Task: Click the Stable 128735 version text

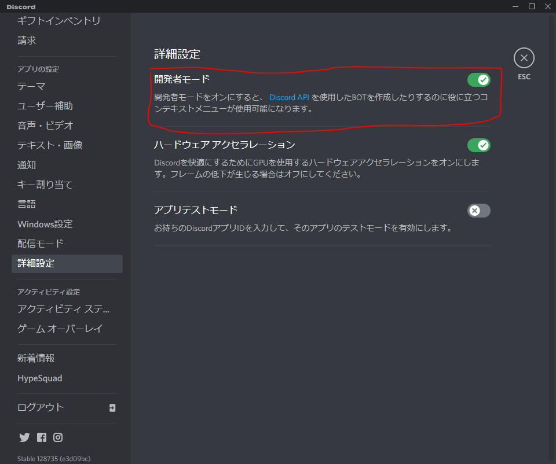Action: (54, 459)
